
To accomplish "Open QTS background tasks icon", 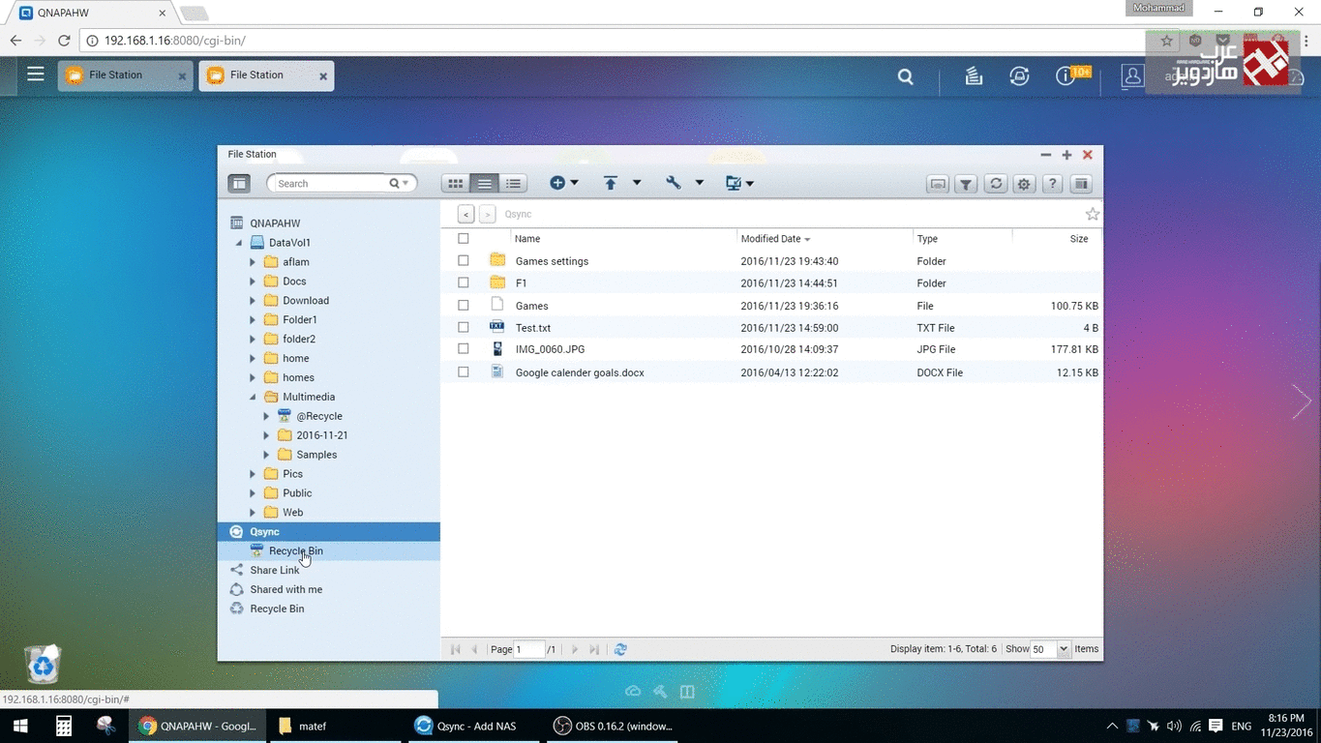I will pos(974,75).
